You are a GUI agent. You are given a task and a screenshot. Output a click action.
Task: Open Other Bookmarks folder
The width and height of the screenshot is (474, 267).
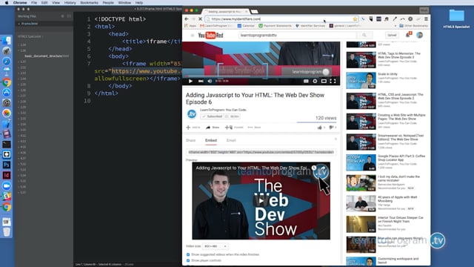pos(413,26)
